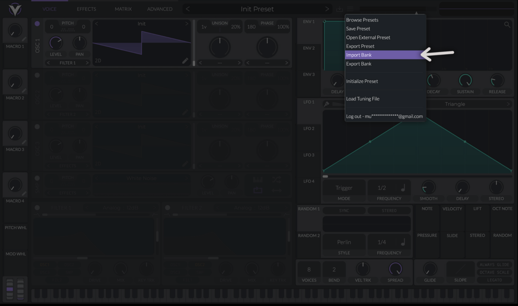This screenshot has height=306, width=518.
Task: Enable the LEGATO setting
Action: point(494,280)
